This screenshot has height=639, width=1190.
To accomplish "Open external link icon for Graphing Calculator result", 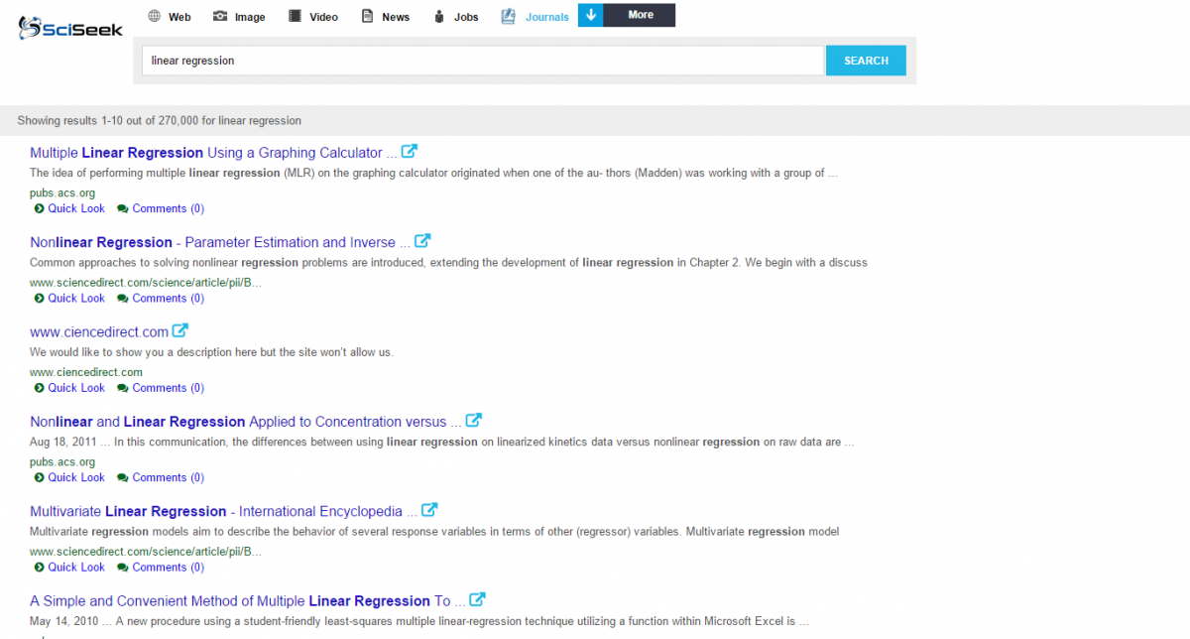I will [x=409, y=152].
